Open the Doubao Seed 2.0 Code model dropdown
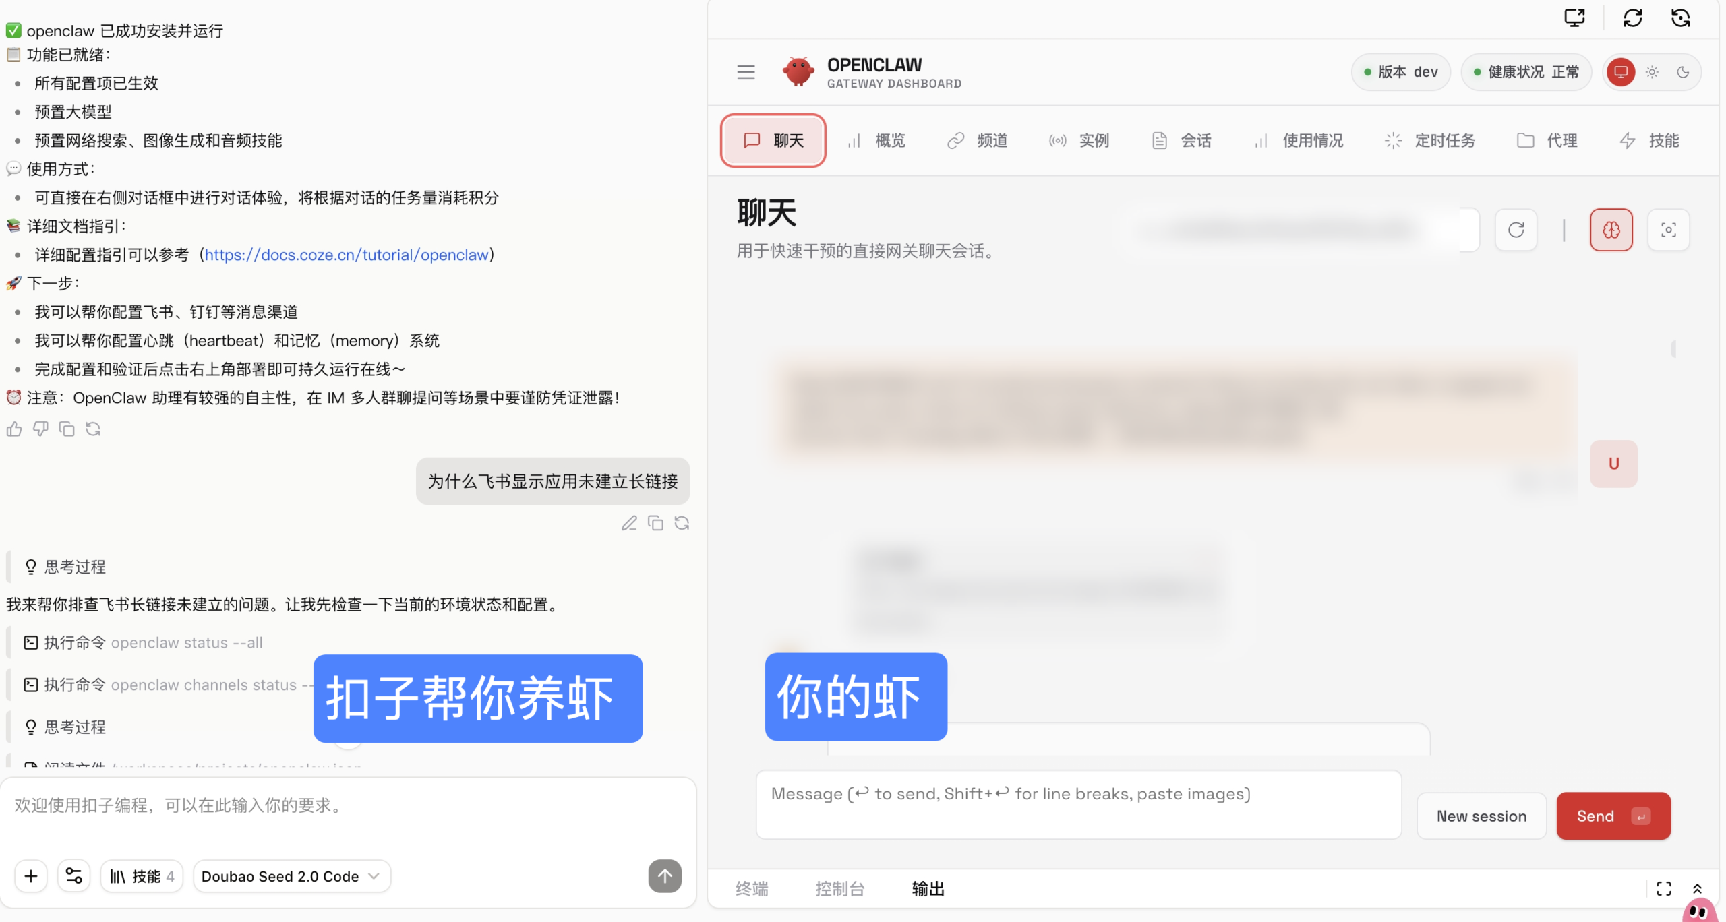The width and height of the screenshot is (1726, 922). [x=291, y=875]
